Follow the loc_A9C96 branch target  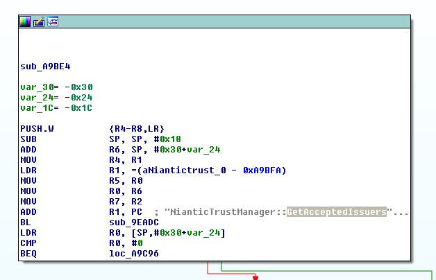[x=134, y=254]
